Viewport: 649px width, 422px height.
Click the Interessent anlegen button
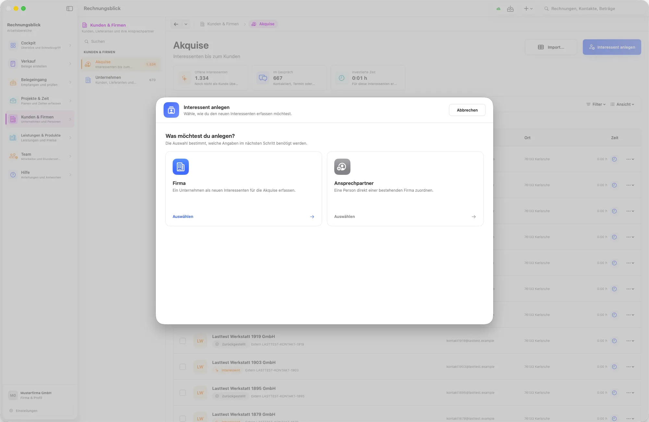(612, 47)
